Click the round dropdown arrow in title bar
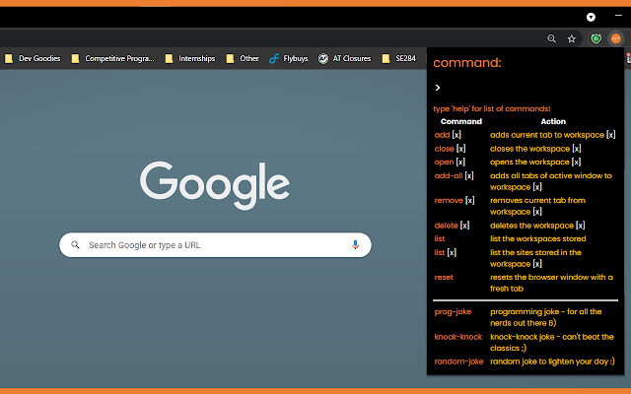Screen dimensions: 631x394 pyautogui.click(x=591, y=17)
